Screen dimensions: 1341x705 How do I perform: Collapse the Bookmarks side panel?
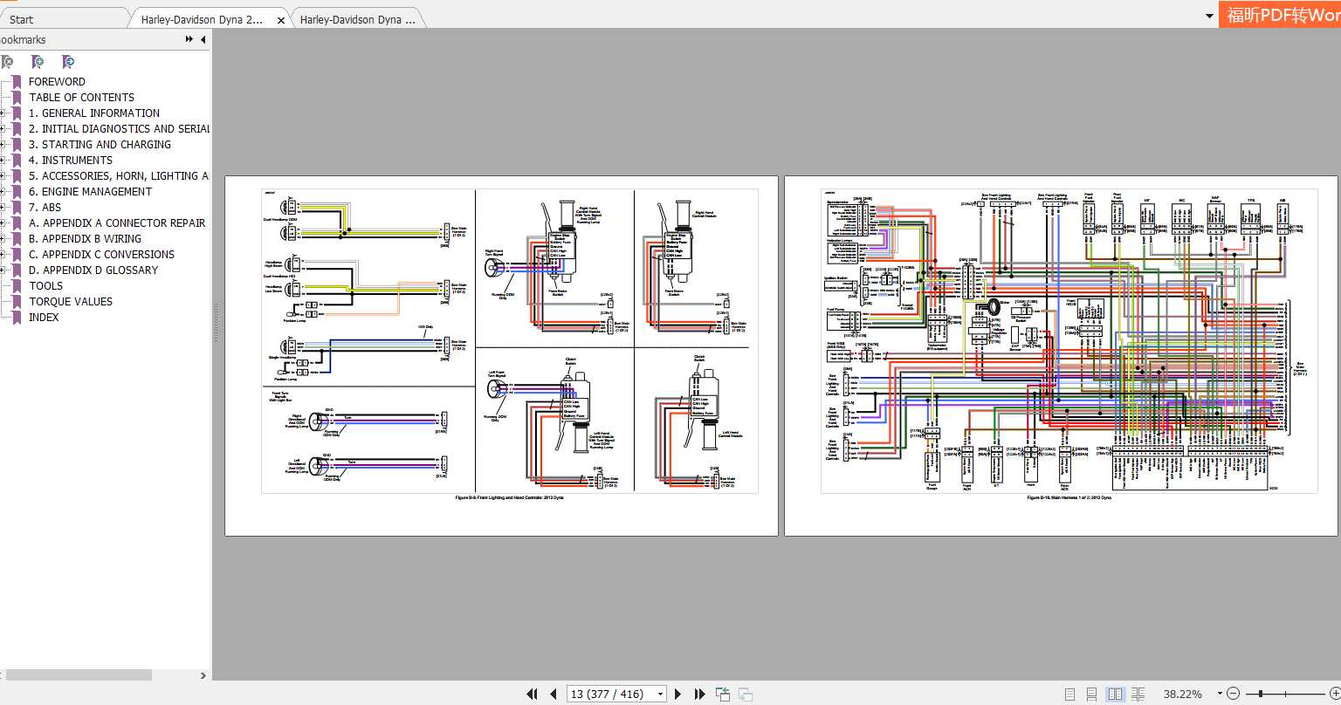coord(203,39)
